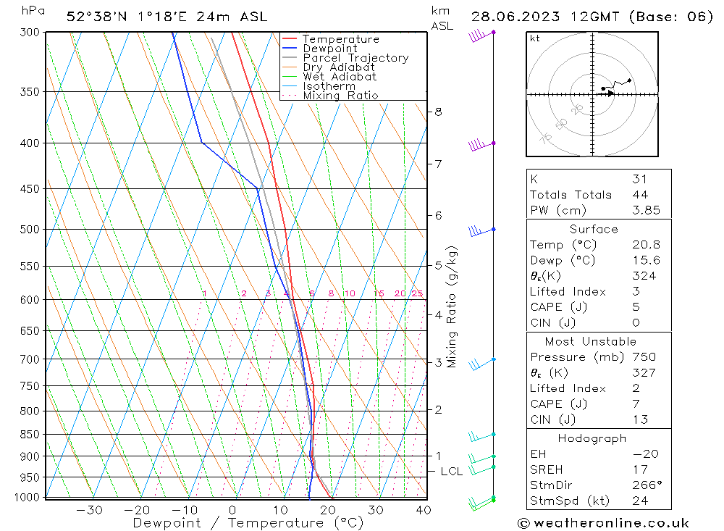Click the 'Totals Totals' row label
Image resolution: width=724 pixels, height=531 pixels.
571,195
